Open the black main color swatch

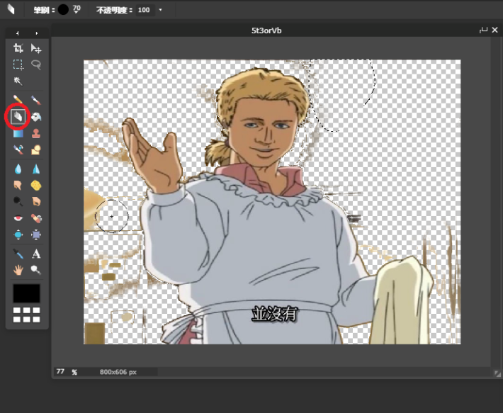pos(27,293)
